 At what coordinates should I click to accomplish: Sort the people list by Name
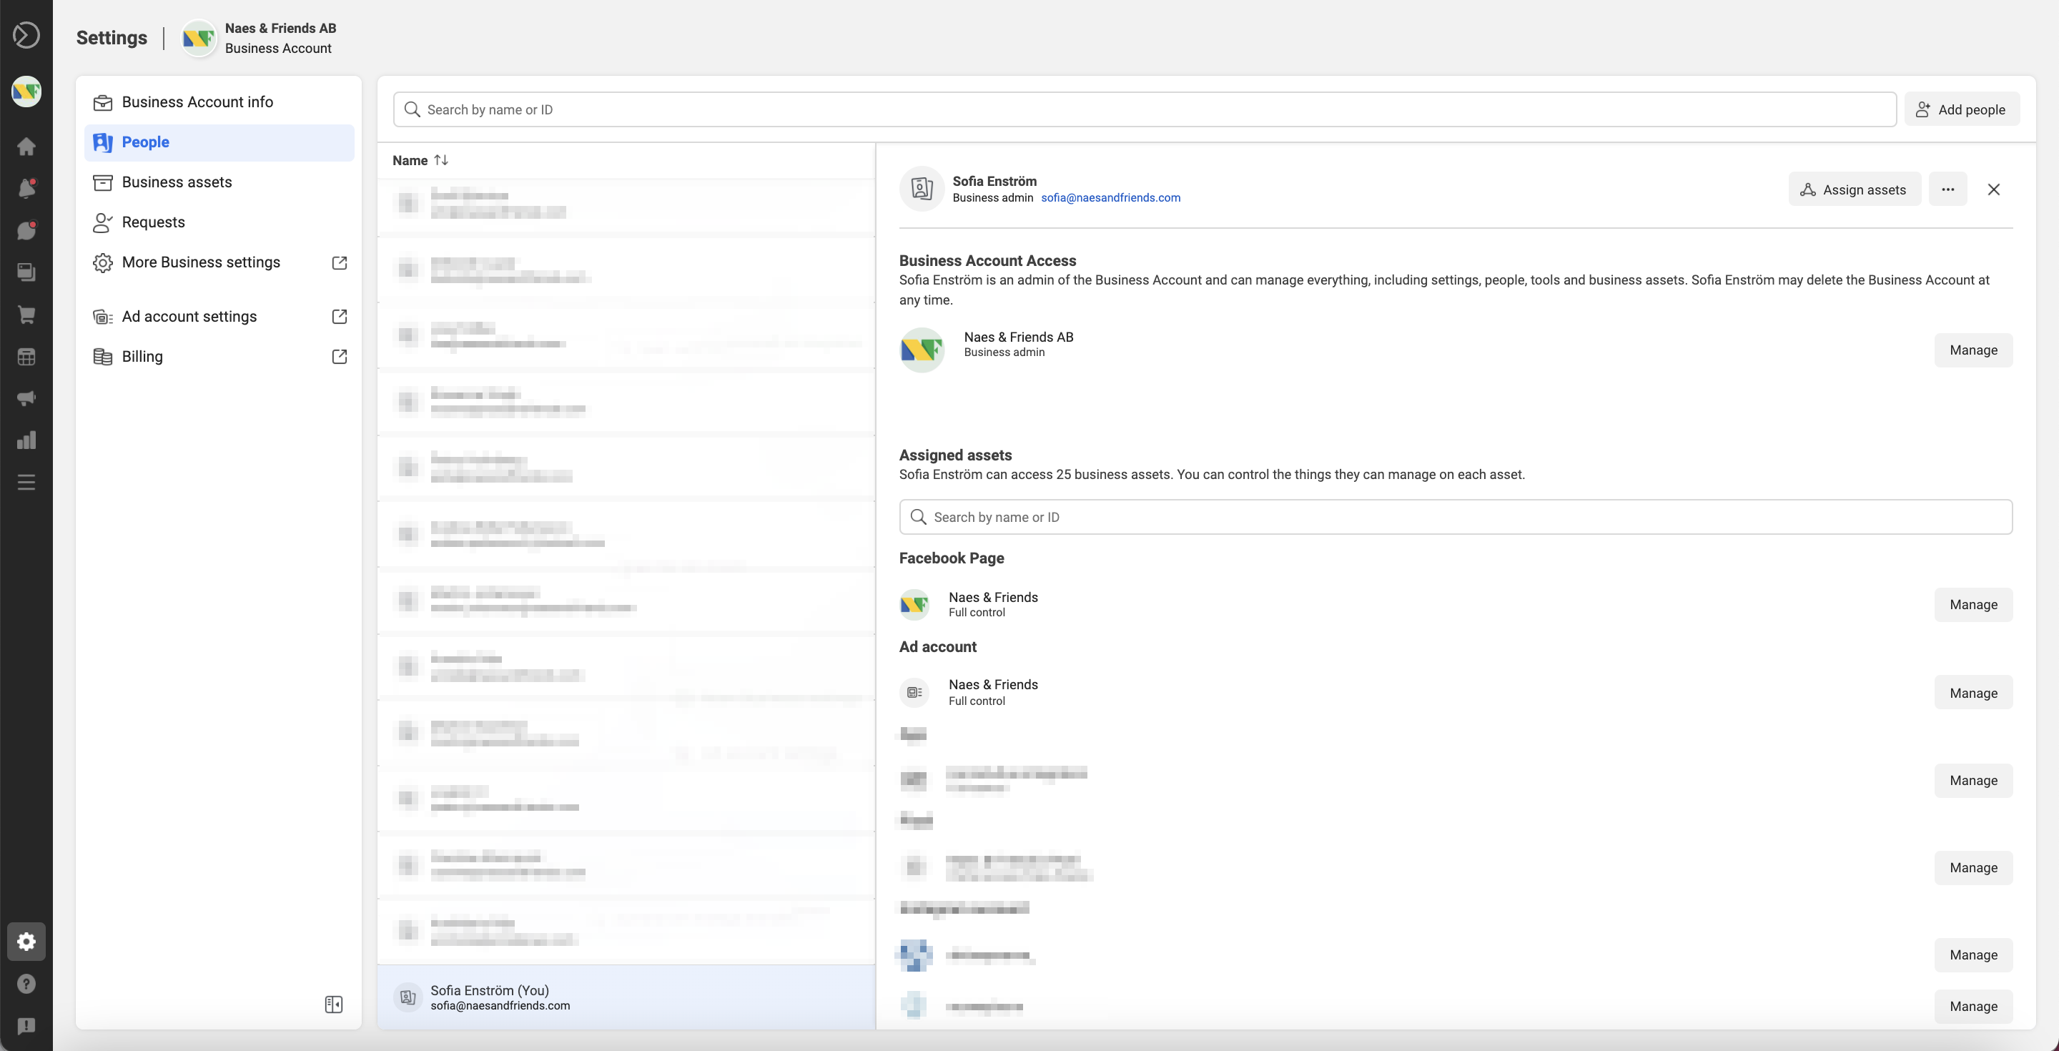441,160
